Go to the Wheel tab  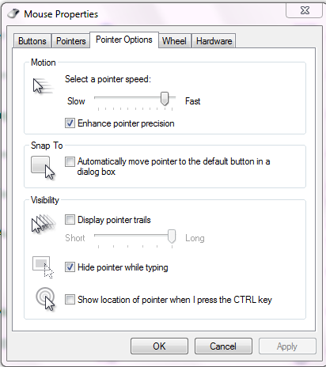(x=174, y=41)
